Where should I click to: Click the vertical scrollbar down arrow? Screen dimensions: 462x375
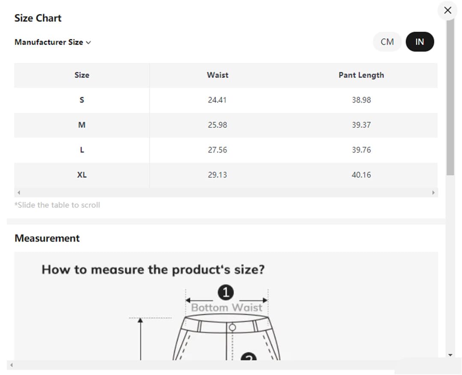tap(450, 355)
